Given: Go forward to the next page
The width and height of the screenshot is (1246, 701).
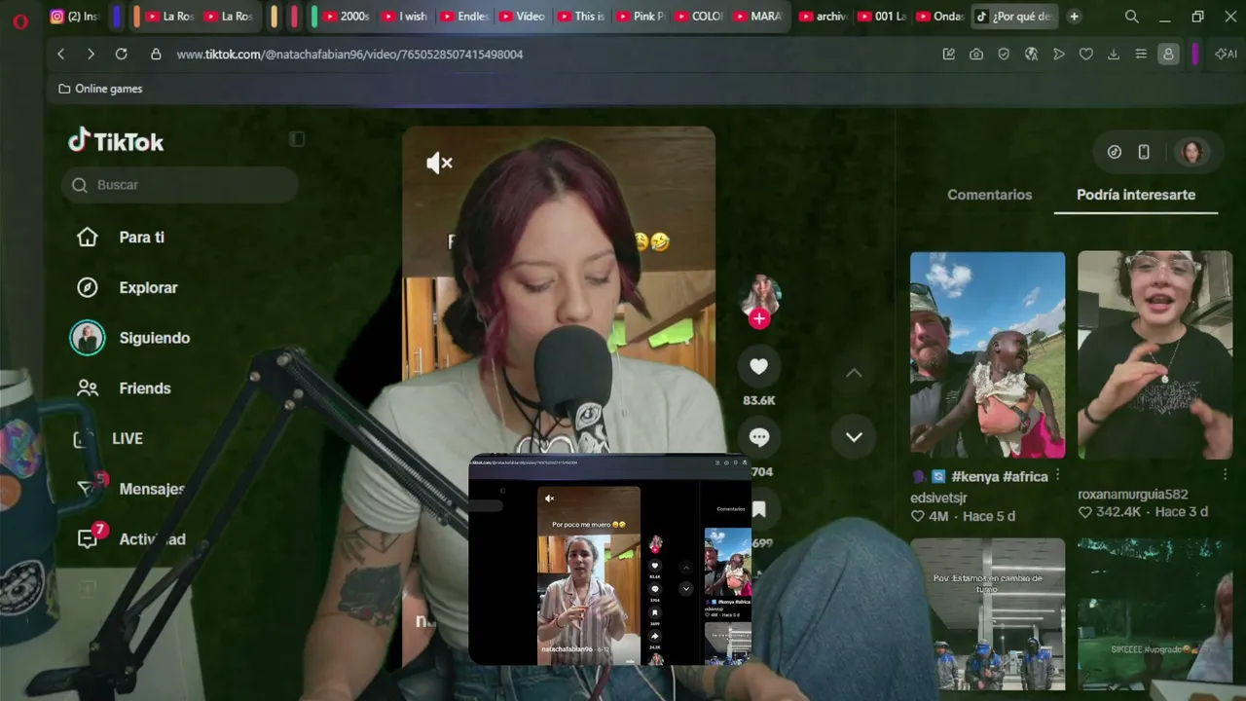Looking at the screenshot, I should [91, 55].
